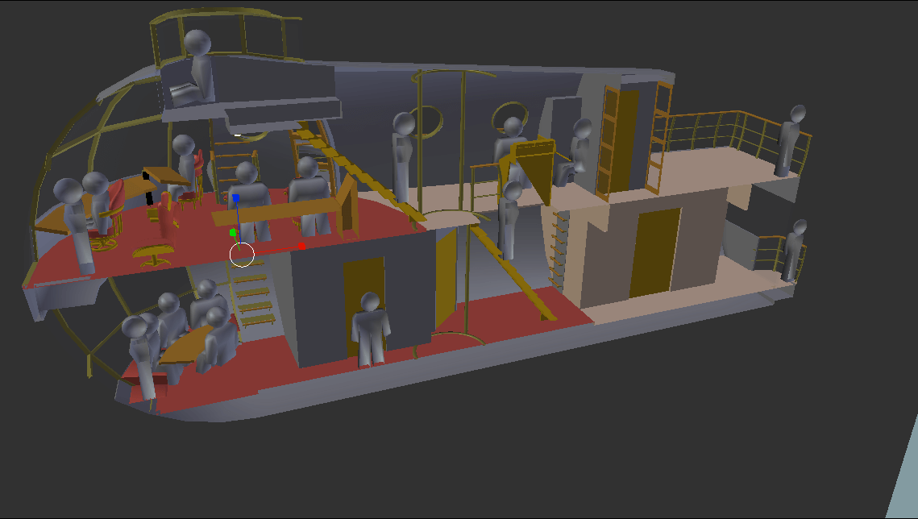Click the green Y-axis manipulator handle
This screenshot has height=519, width=918.
click(x=233, y=233)
